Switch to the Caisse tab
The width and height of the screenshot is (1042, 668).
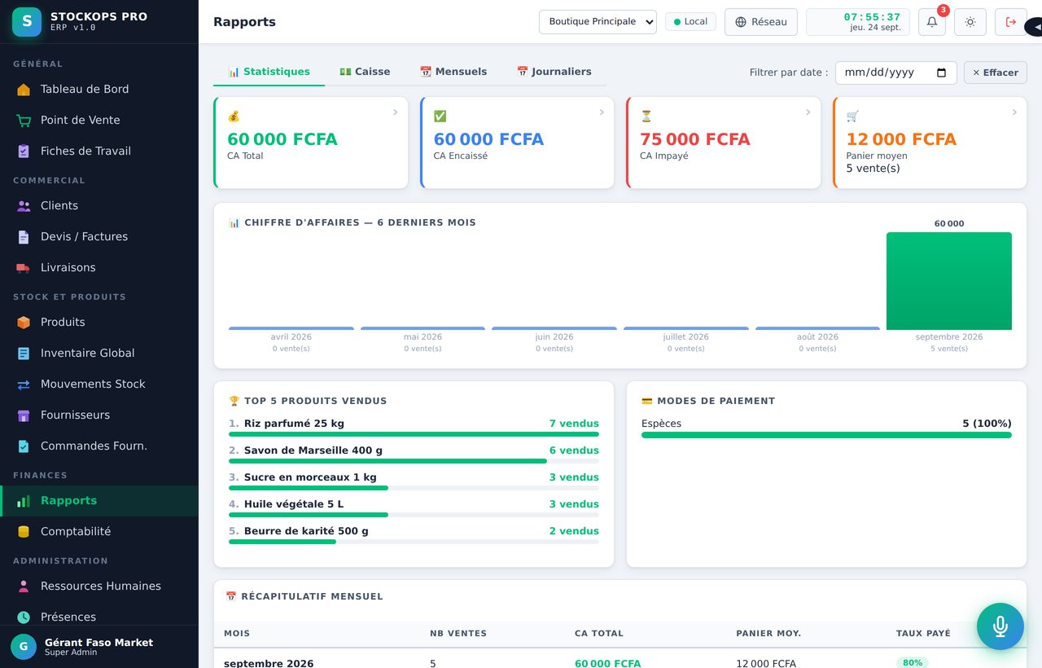(365, 72)
